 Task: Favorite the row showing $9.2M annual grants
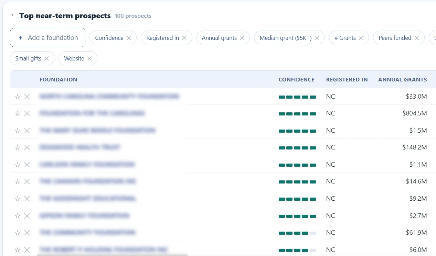pyautogui.click(x=18, y=199)
